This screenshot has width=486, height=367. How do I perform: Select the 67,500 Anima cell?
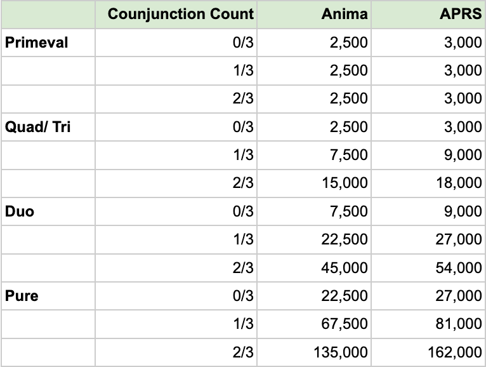(x=314, y=324)
